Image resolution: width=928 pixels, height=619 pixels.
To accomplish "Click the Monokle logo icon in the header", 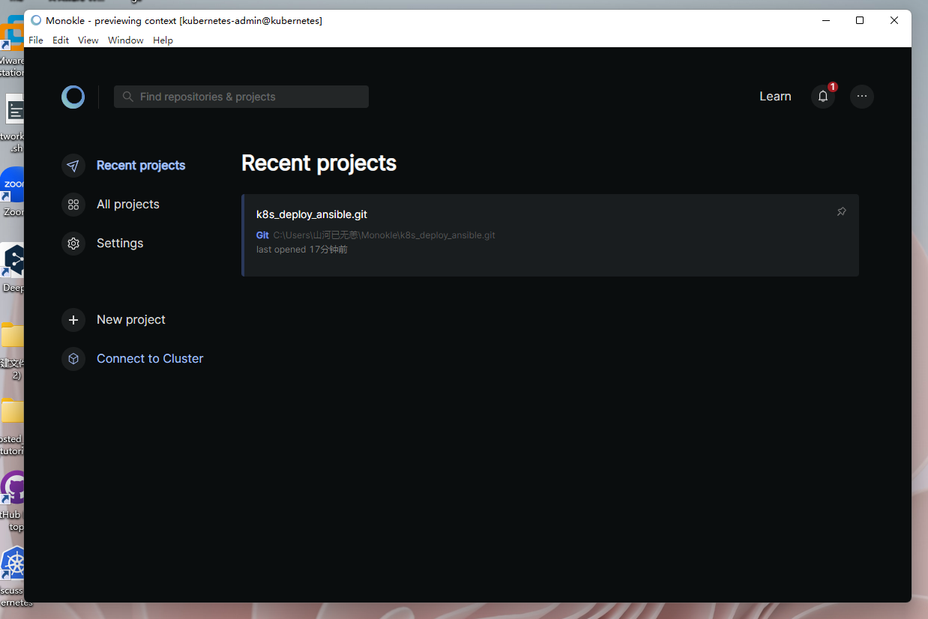I will click(x=73, y=97).
